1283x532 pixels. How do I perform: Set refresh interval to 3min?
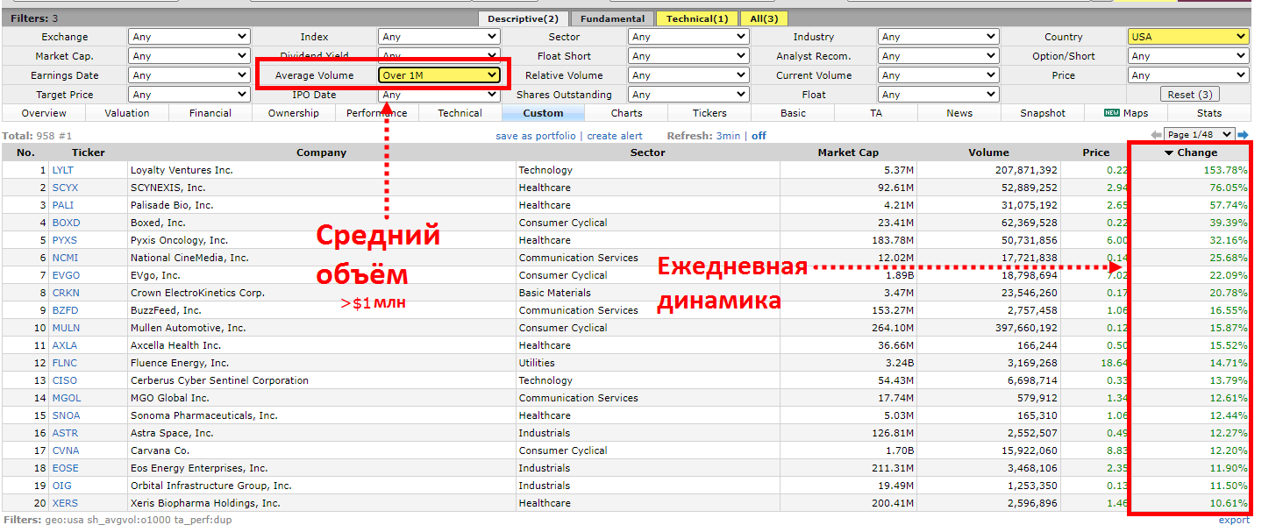[x=728, y=135]
